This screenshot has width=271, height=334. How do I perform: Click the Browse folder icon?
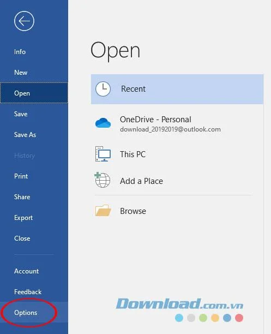click(103, 211)
